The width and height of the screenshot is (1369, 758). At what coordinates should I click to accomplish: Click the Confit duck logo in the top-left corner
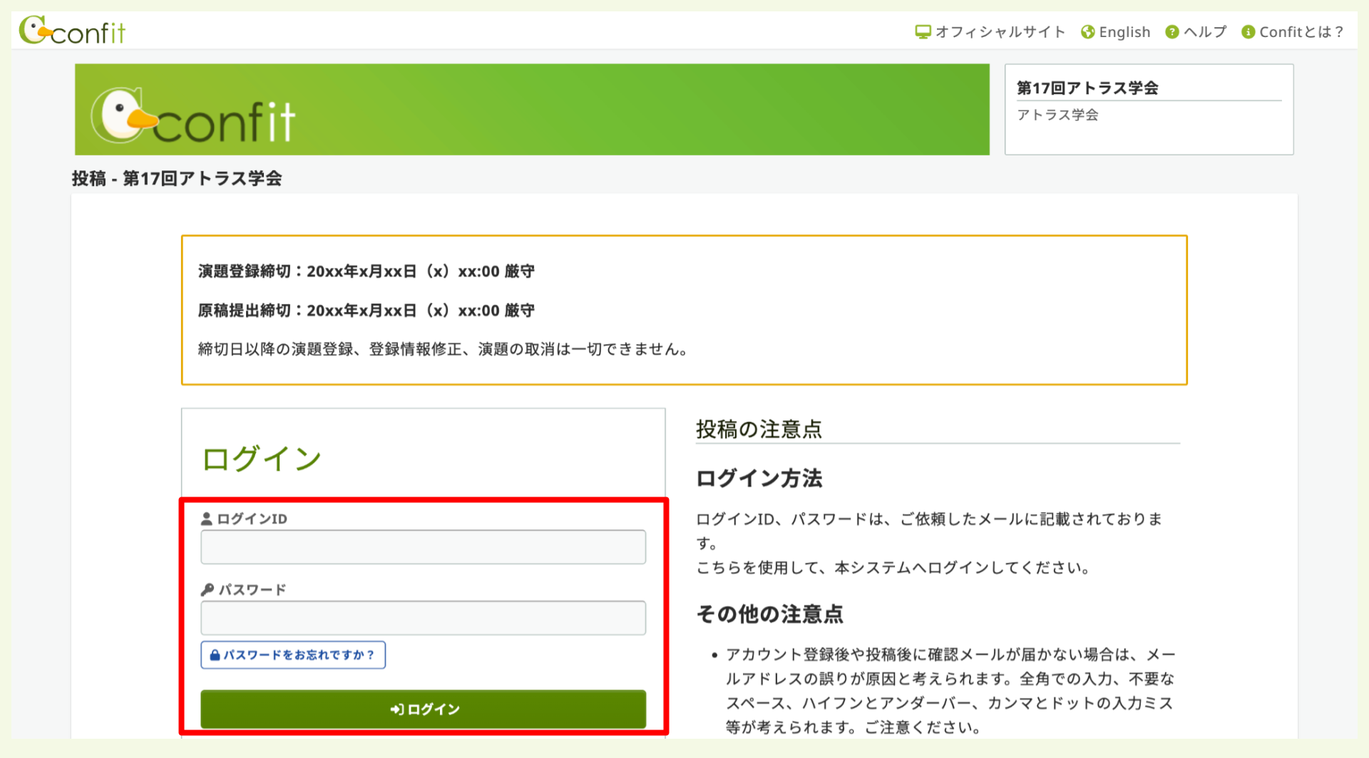(x=34, y=30)
